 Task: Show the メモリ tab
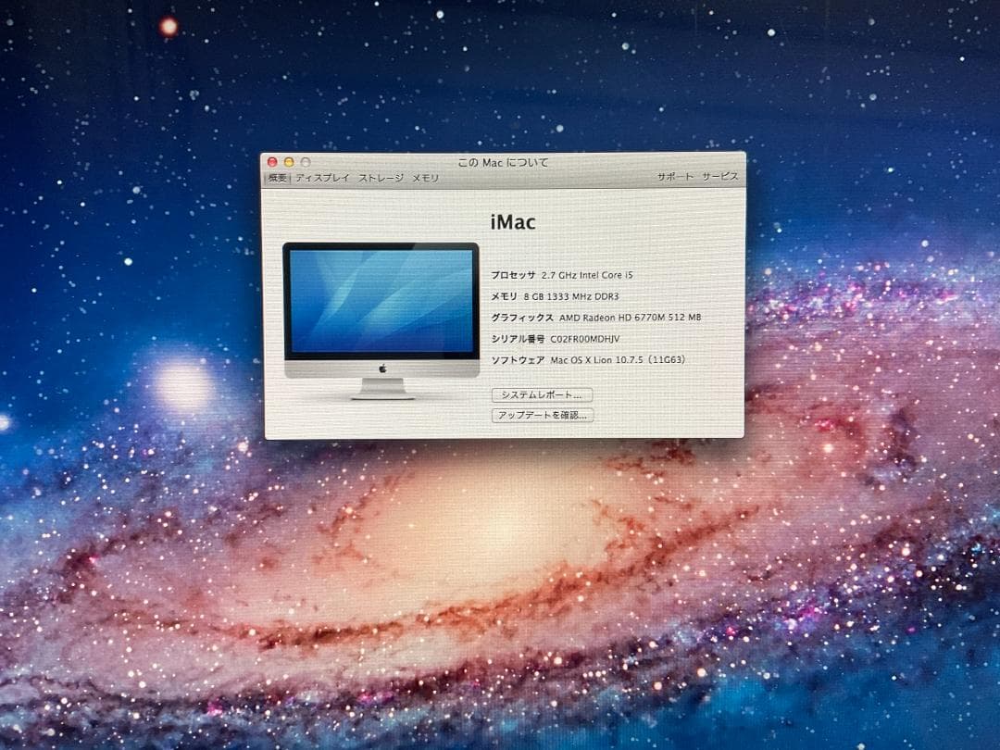(425, 178)
